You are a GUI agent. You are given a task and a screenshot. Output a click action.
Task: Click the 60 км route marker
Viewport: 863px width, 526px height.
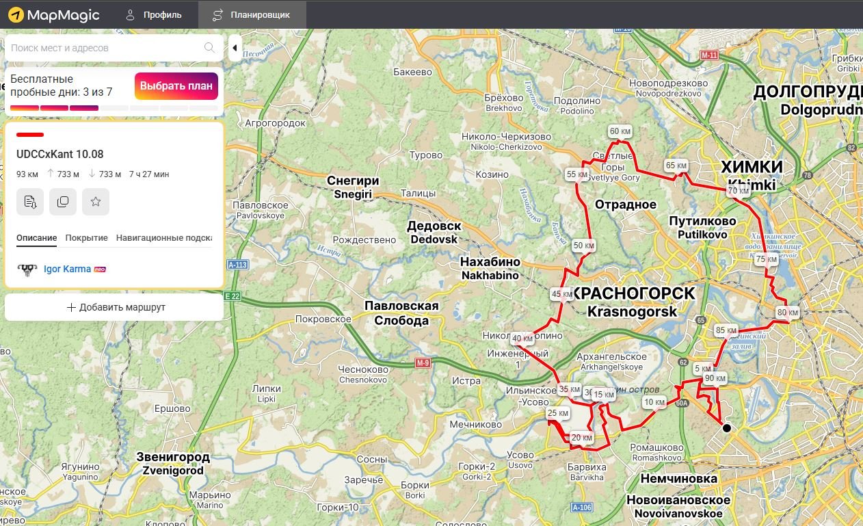tap(620, 131)
